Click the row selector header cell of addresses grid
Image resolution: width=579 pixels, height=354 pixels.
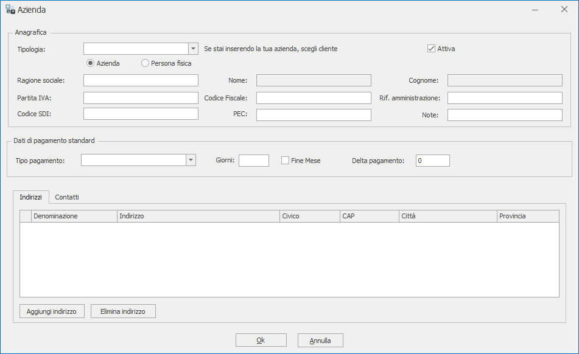point(26,216)
